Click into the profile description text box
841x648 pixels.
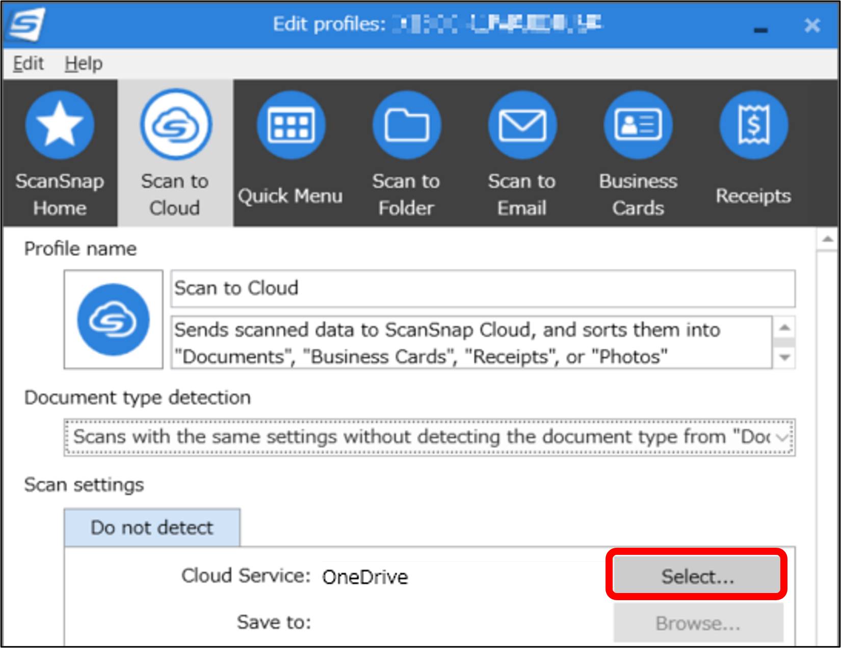pos(471,343)
